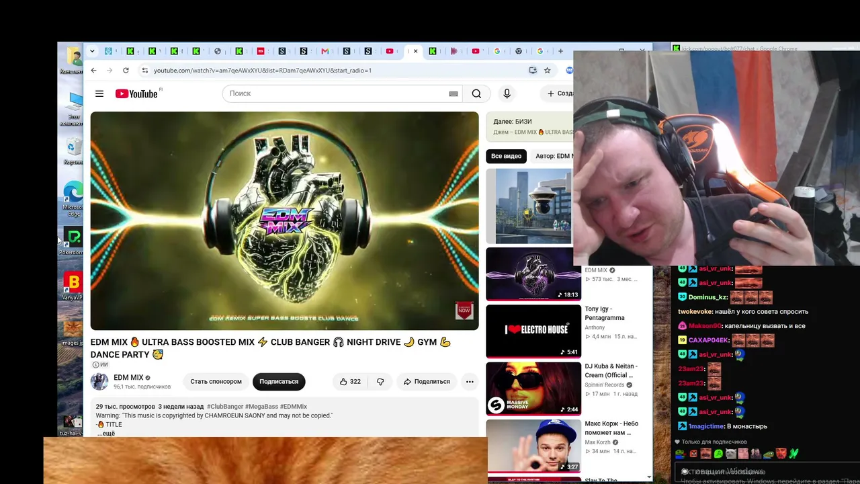The height and width of the screenshot is (484, 860).
Task: Play the DJ Kuba & Neitan Cream thumbnail
Action: pyautogui.click(x=533, y=389)
